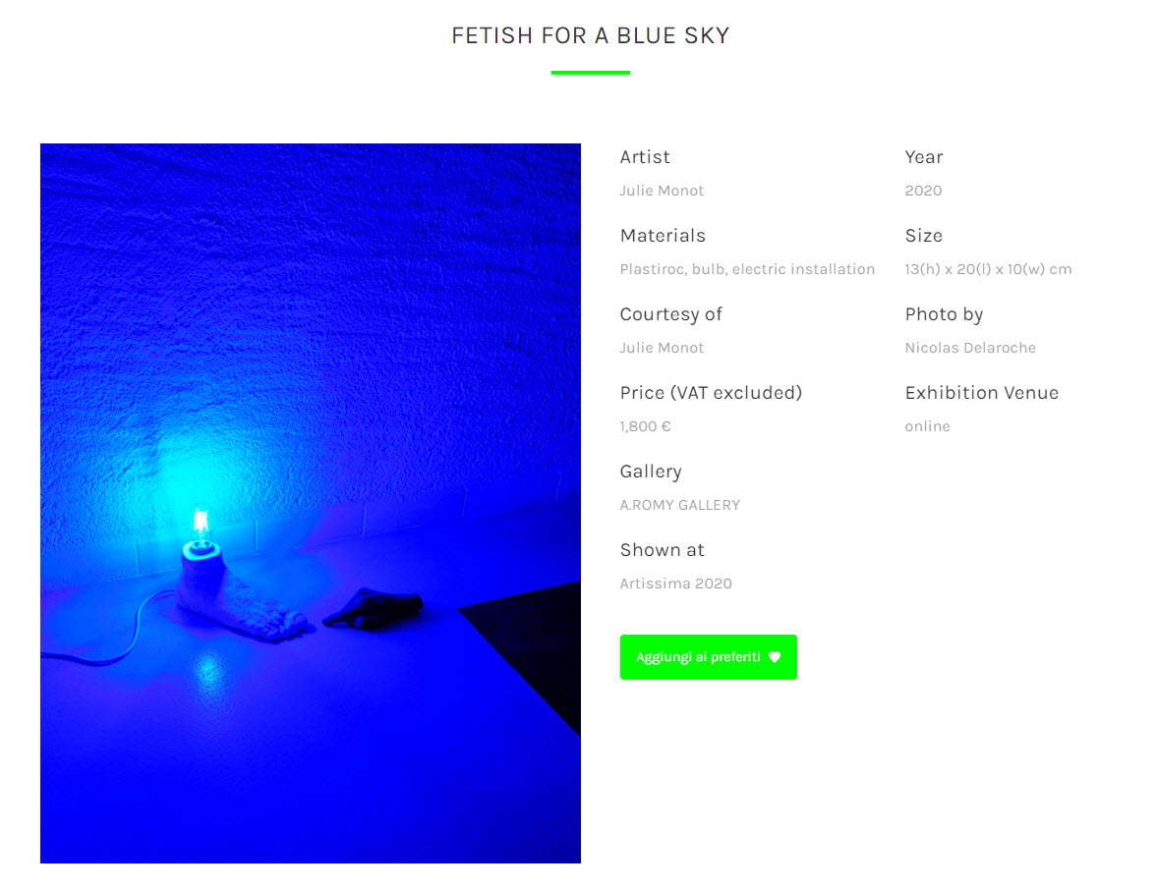Click the Fetish for a Blue Sky title
This screenshot has height=890, width=1156.
pyautogui.click(x=591, y=35)
